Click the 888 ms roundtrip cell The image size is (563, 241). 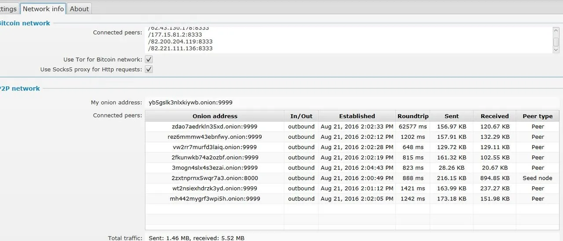[x=413, y=178]
